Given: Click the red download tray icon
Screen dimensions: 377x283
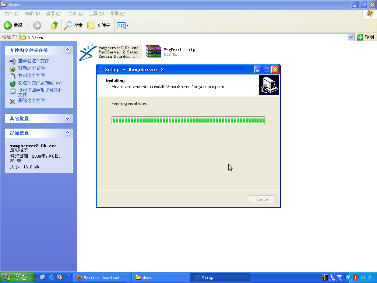Looking at the screenshot, I should click(x=355, y=277).
